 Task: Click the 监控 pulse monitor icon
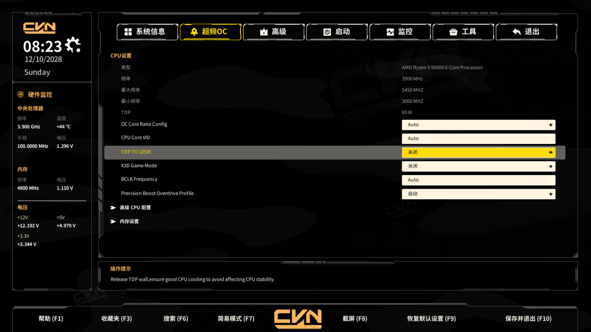[x=390, y=32]
